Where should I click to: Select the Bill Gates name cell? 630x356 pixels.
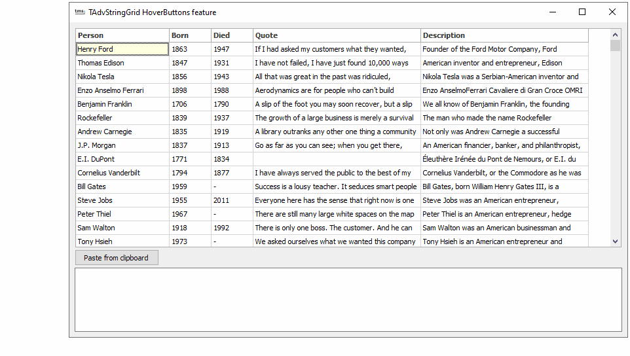tap(122, 187)
